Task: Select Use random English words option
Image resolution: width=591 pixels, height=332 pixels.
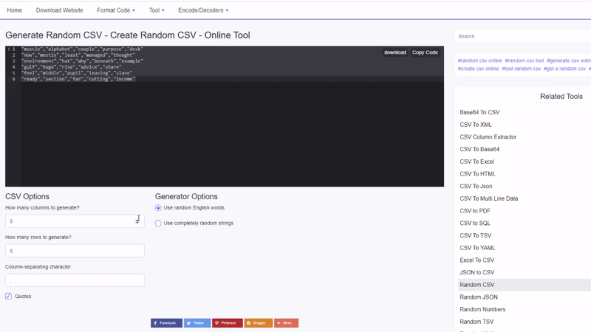Action: tap(159, 208)
